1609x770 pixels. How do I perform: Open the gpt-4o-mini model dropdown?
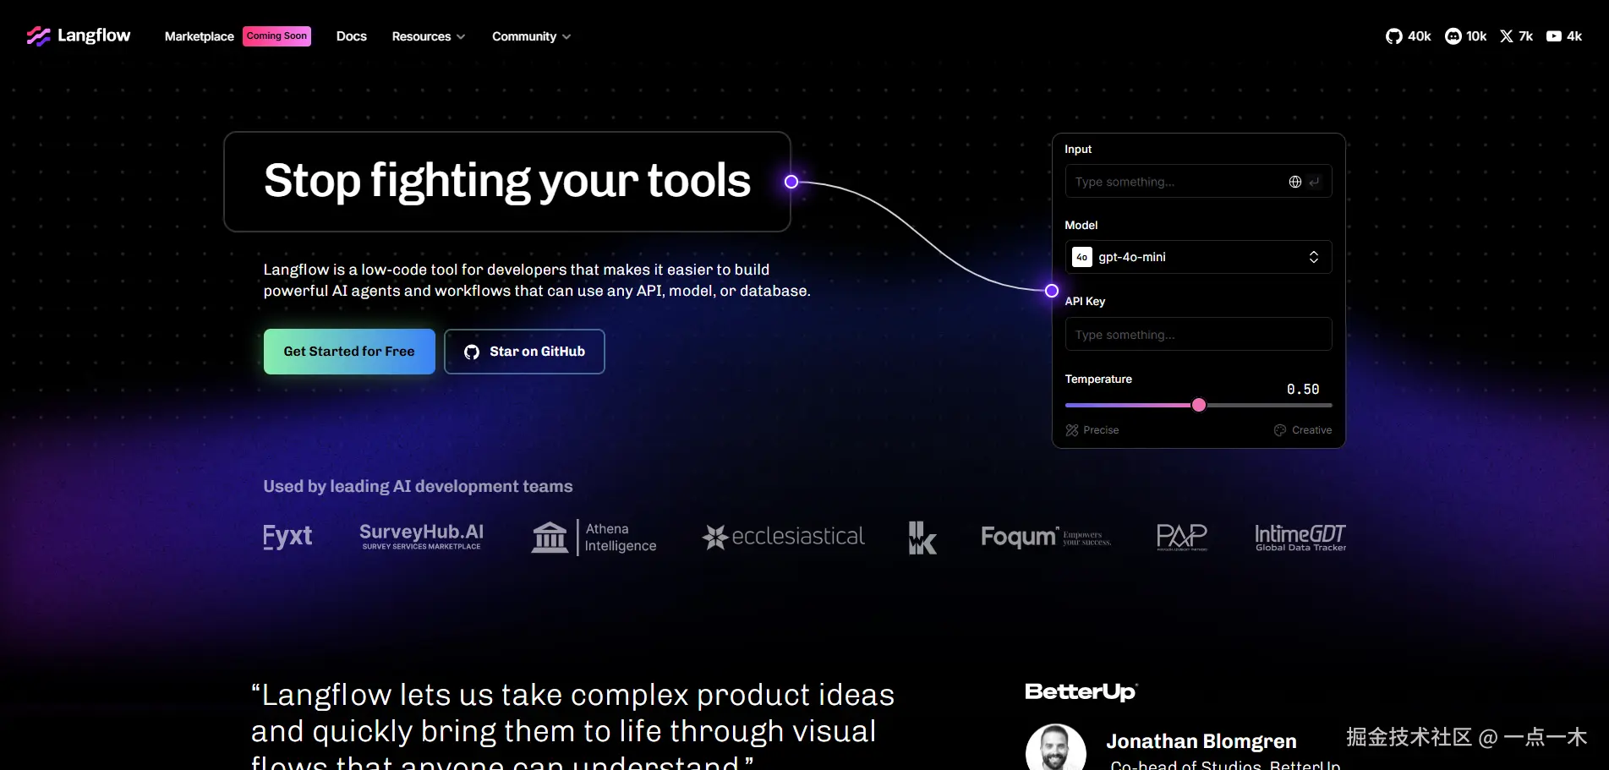(1198, 257)
